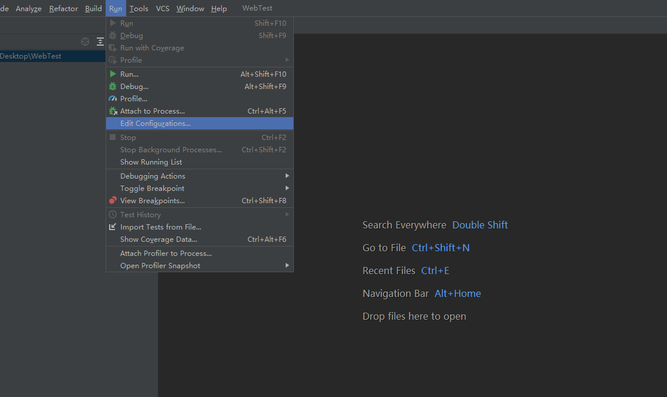Screen dimensions: 667x397
Task: Click the Ctrl+Alt+F5 shortcut text
Action: coord(267,111)
